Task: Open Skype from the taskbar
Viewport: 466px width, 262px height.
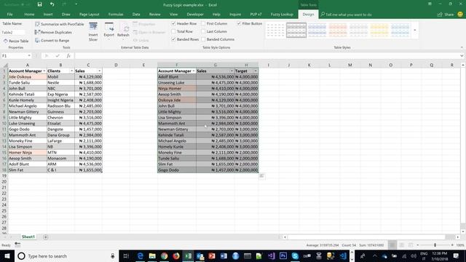Action: pos(295,256)
